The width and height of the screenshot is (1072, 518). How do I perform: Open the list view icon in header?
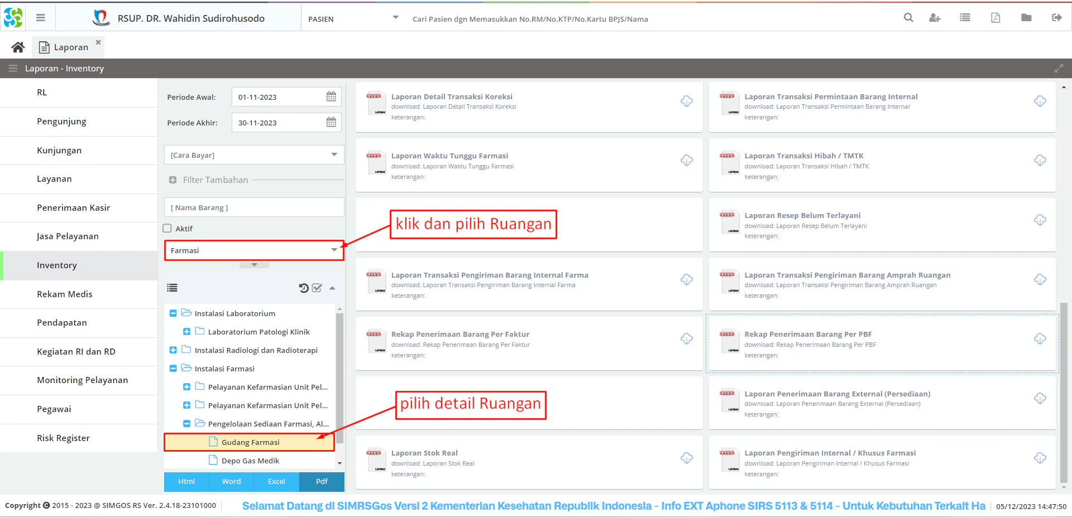coord(965,18)
